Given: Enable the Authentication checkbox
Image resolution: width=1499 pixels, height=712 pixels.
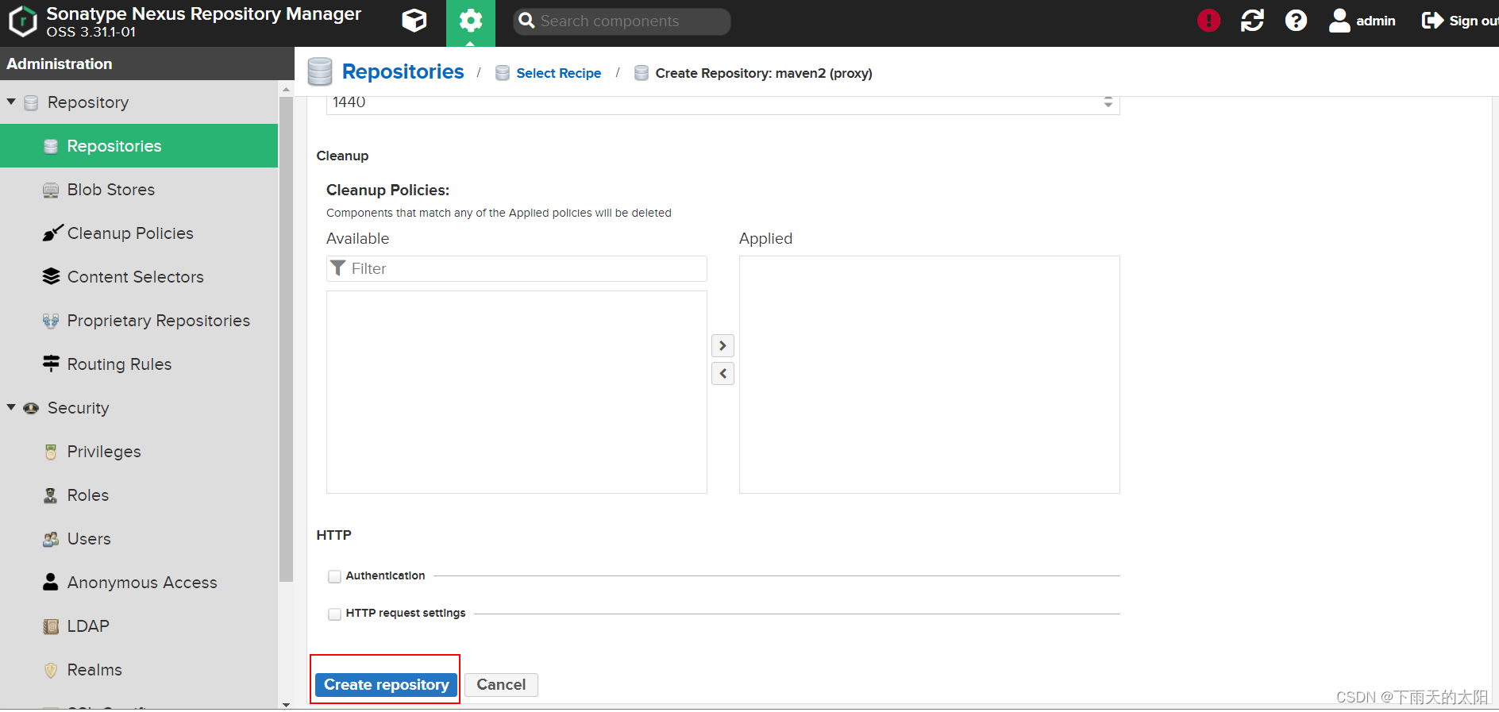Looking at the screenshot, I should (334, 576).
